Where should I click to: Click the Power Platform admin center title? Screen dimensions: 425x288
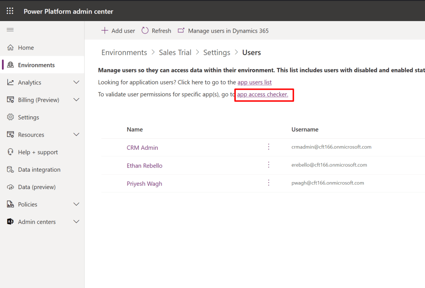pos(68,11)
